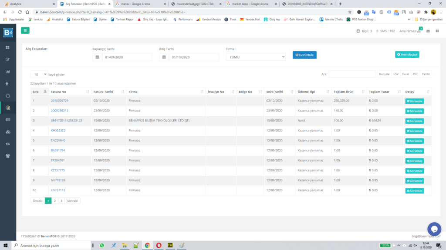Open the Windows Start menu
Screen dimensions: 446x250
click(5, 246)
